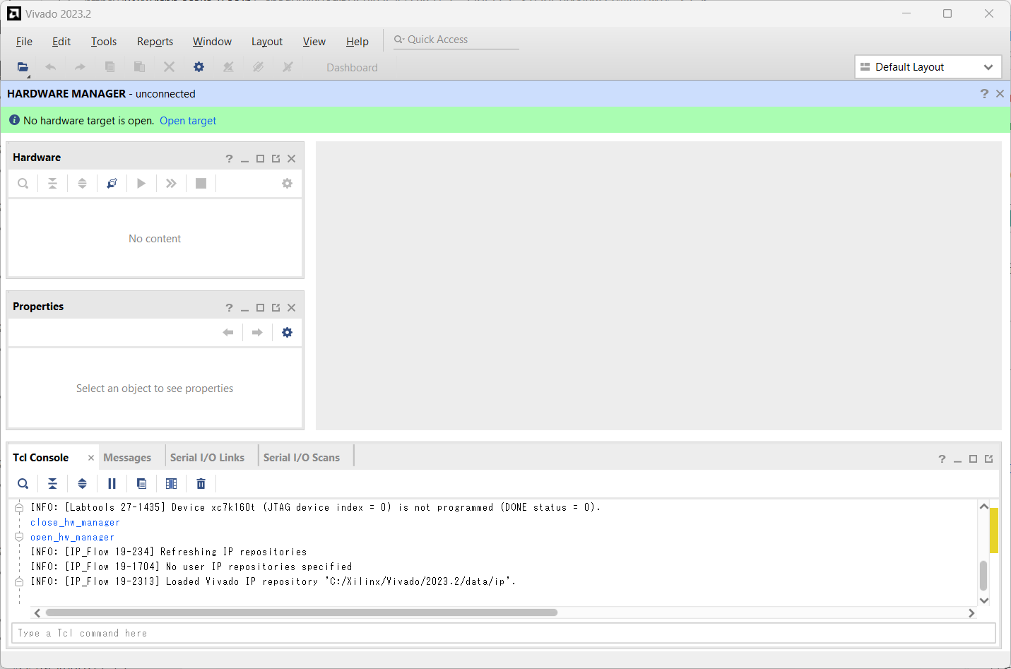The height and width of the screenshot is (669, 1011).
Task: Open the Default Layout dropdown
Action: pos(928,67)
